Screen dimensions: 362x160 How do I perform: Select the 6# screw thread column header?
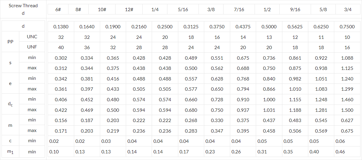58,9
